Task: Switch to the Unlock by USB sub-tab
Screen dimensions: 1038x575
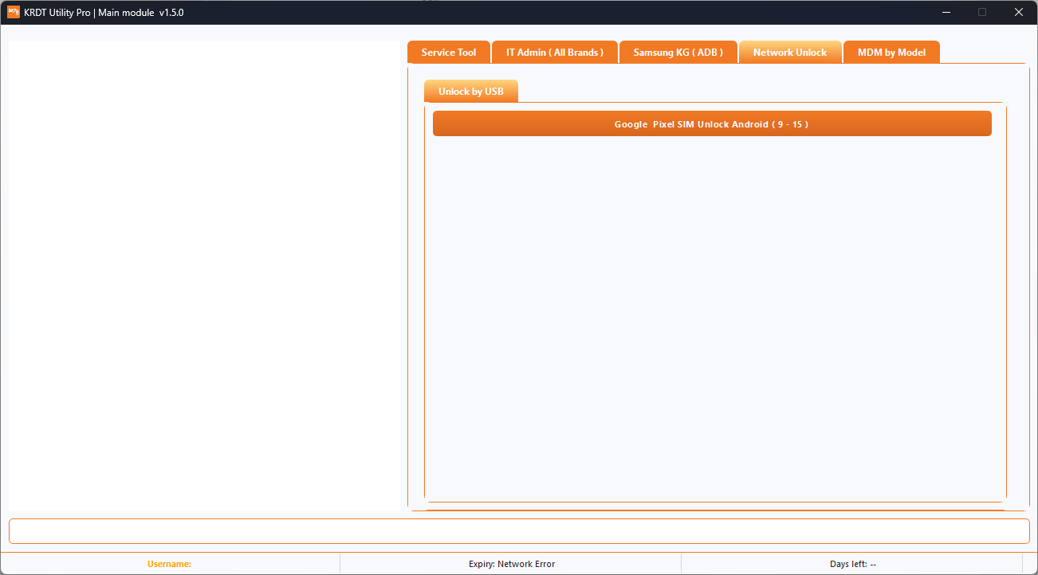Action: click(x=470, y=91)
